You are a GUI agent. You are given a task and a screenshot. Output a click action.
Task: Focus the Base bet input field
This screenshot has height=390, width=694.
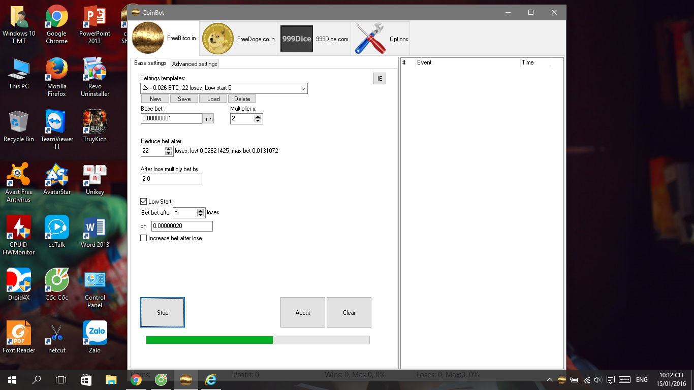pyautogui.click(x=171, y=118)
